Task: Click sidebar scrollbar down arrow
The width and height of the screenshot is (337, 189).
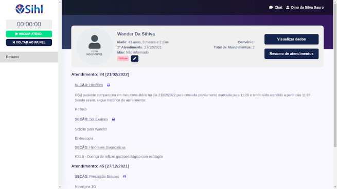Action: 60,187
